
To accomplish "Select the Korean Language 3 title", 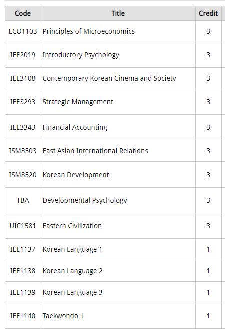I will point(72,292).
